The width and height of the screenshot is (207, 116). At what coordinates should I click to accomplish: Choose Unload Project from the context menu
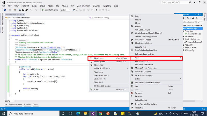[156, 100]
